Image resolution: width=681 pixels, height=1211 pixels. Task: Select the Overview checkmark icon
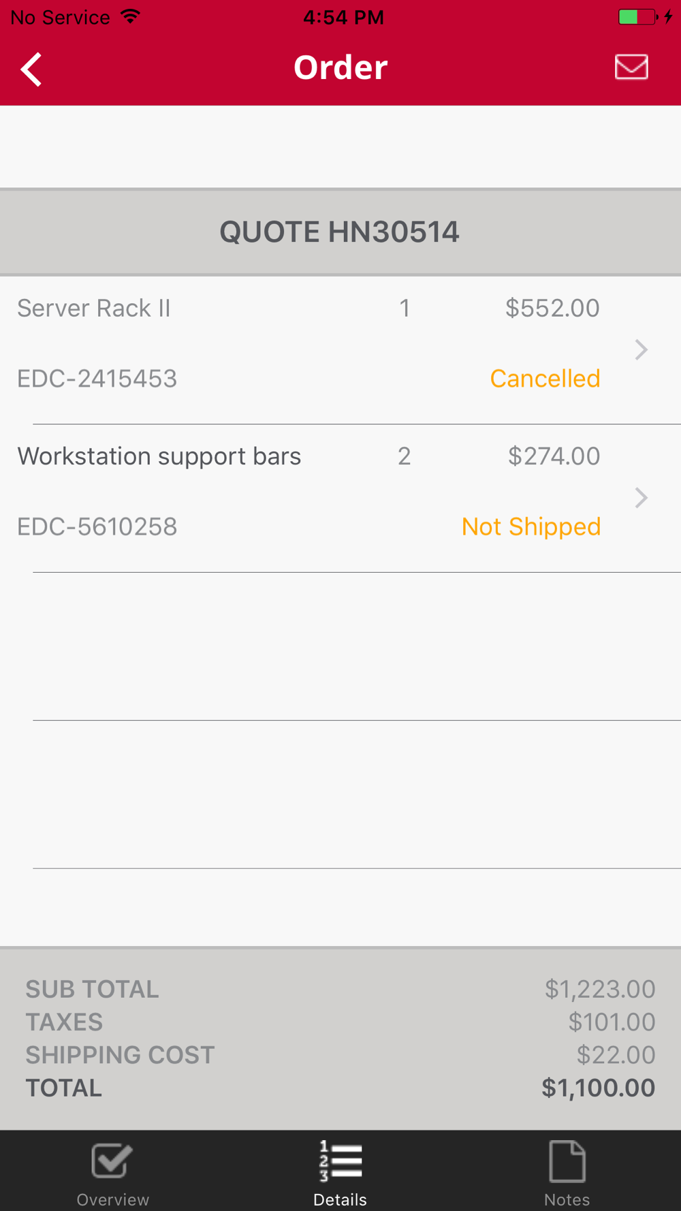tap(112, 1161)
